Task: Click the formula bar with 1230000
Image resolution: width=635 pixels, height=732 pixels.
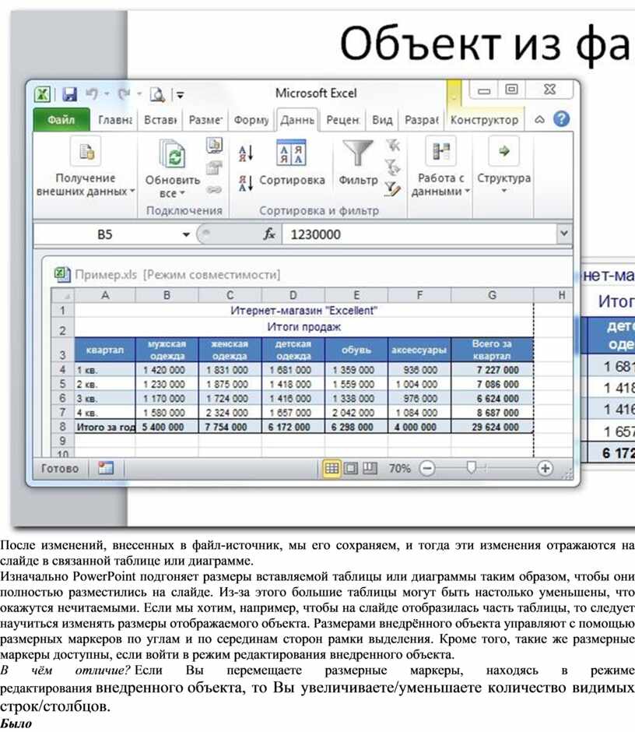Action: (419, 234)
